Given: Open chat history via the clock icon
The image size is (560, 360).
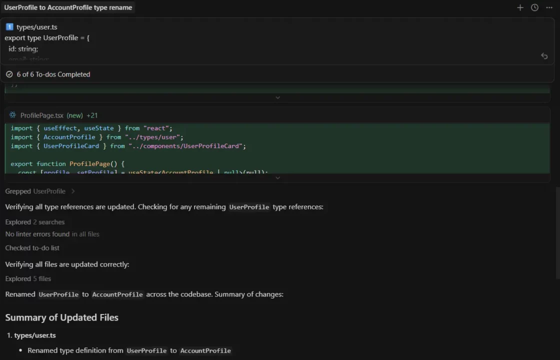Looking at the screenshot, I should tap(534, 7).
